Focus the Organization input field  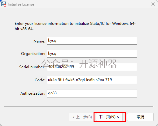coord(92,54)
